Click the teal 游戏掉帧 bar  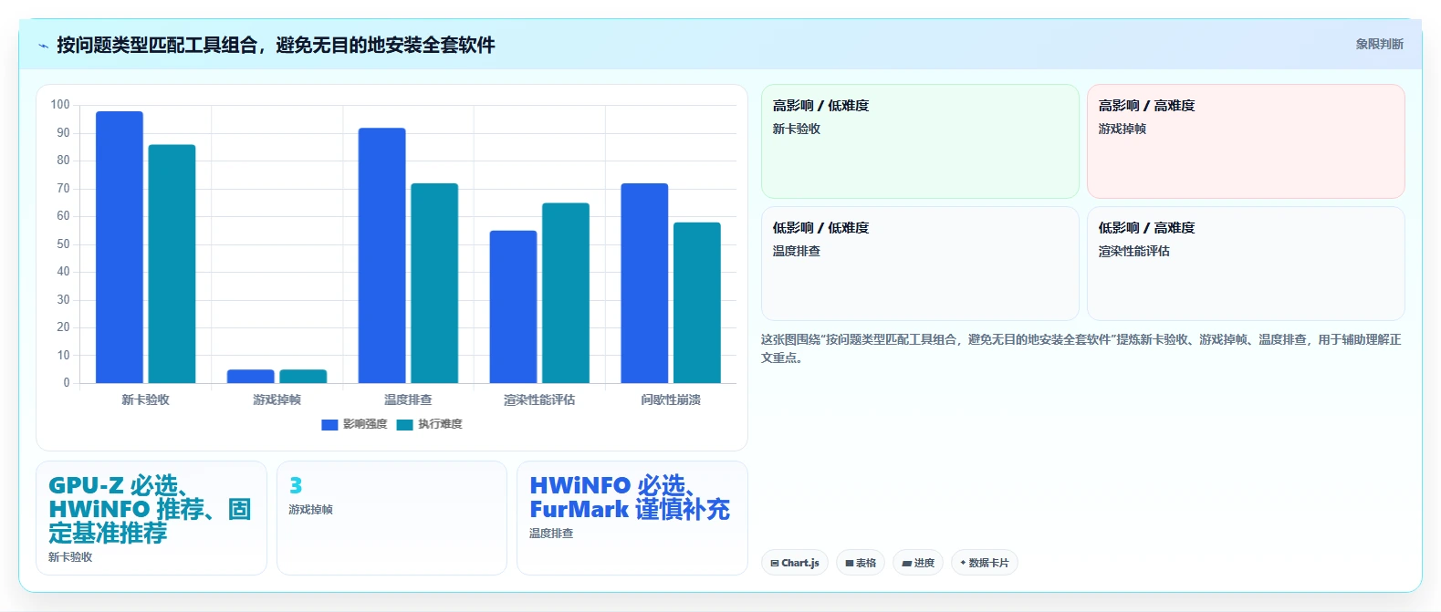pos(303,376)
